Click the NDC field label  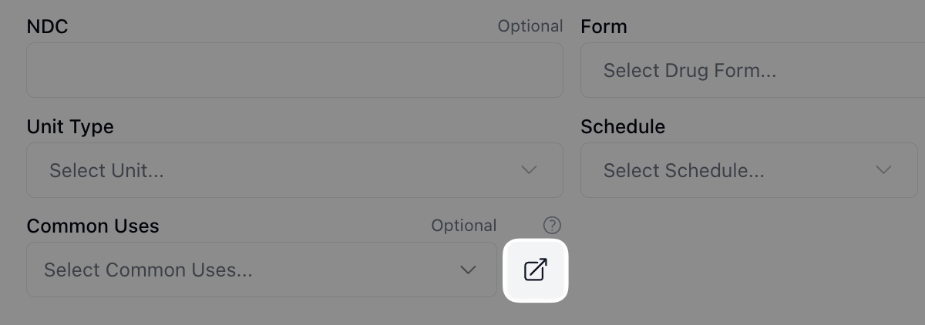click(x=48, y=27)
